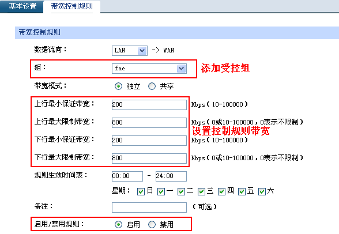Click the WAN destination text

tap(168, 50)
